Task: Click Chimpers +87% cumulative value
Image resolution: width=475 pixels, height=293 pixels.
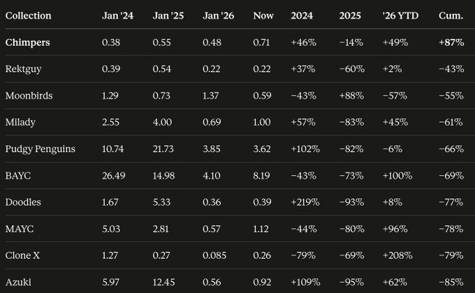Action: click(x=451, y=43)
